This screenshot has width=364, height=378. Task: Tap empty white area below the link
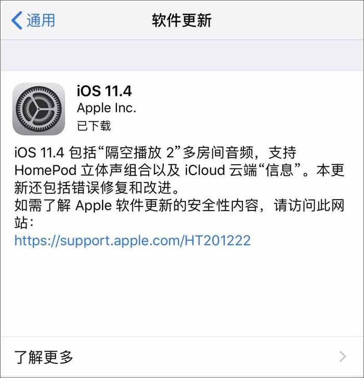pos(182,292)
